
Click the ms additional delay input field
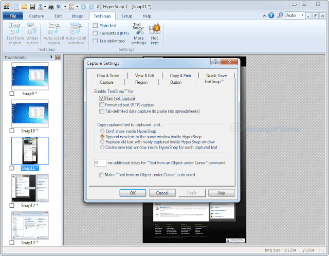click(x=100, y=162)
